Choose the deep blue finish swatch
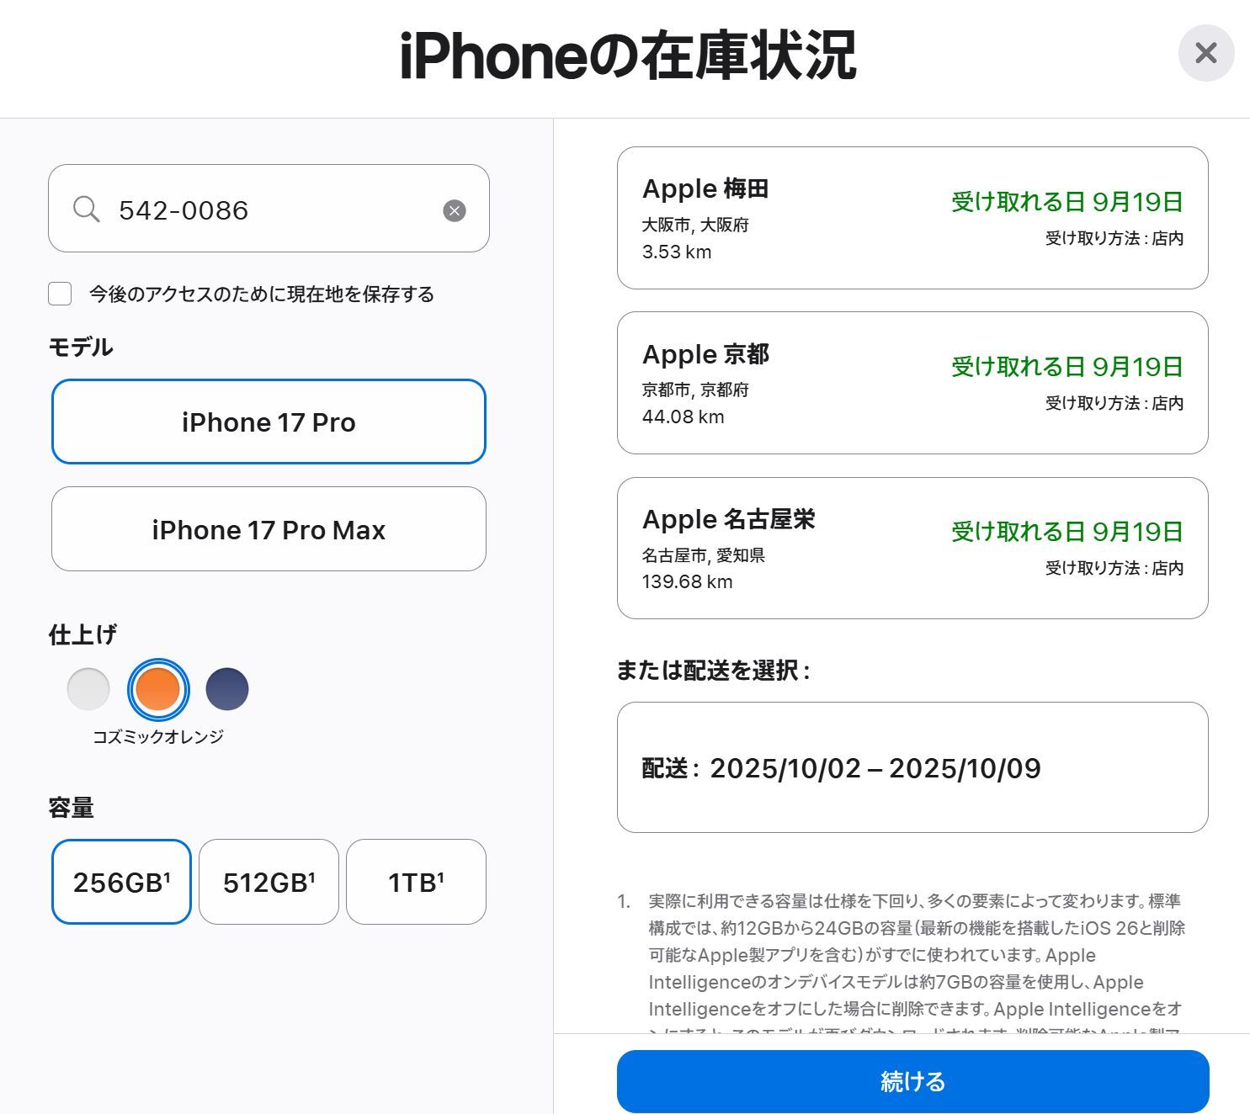 click(x=227, y=689)
